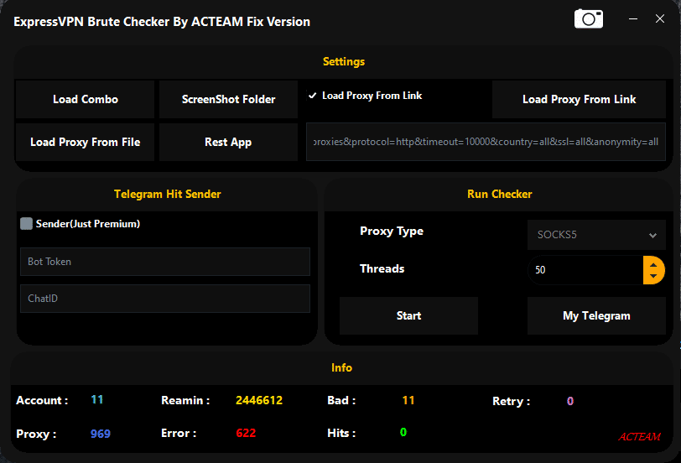The width and height of the screenshot is (681, 463).
Task: Click the Threads label
Action: [382, 269]
